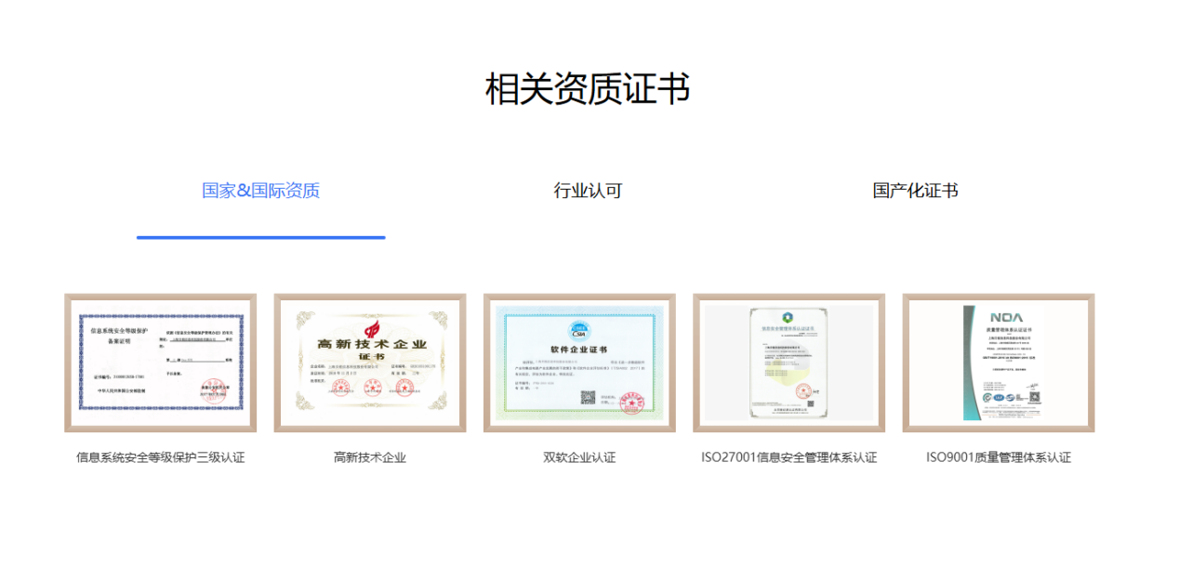View the NOA ISO9001 certificate image

click(998, 363)
